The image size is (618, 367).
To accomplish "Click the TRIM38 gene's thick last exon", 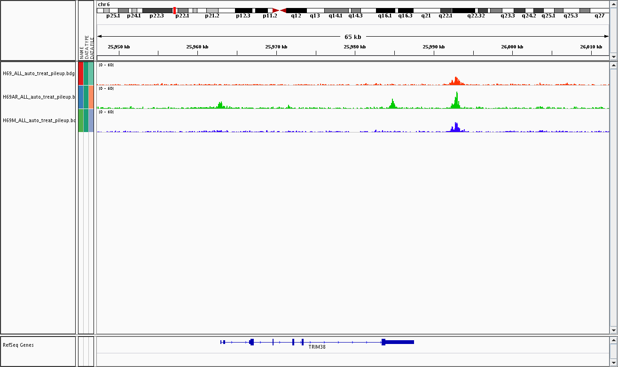I will pos(399,342).
